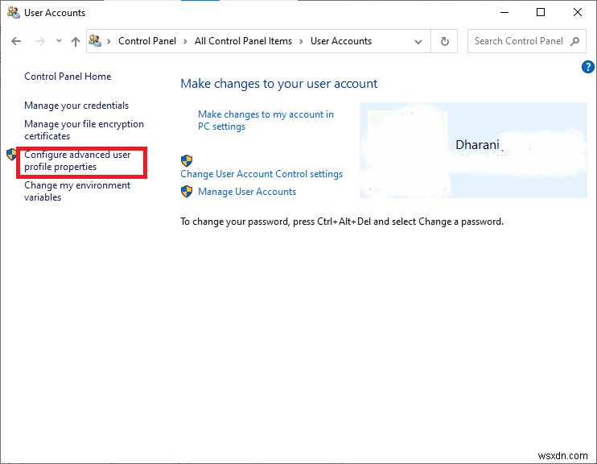The image size is (597, 464).
Task: Select User Accounts breadcrumb
Action: (341, 41)
